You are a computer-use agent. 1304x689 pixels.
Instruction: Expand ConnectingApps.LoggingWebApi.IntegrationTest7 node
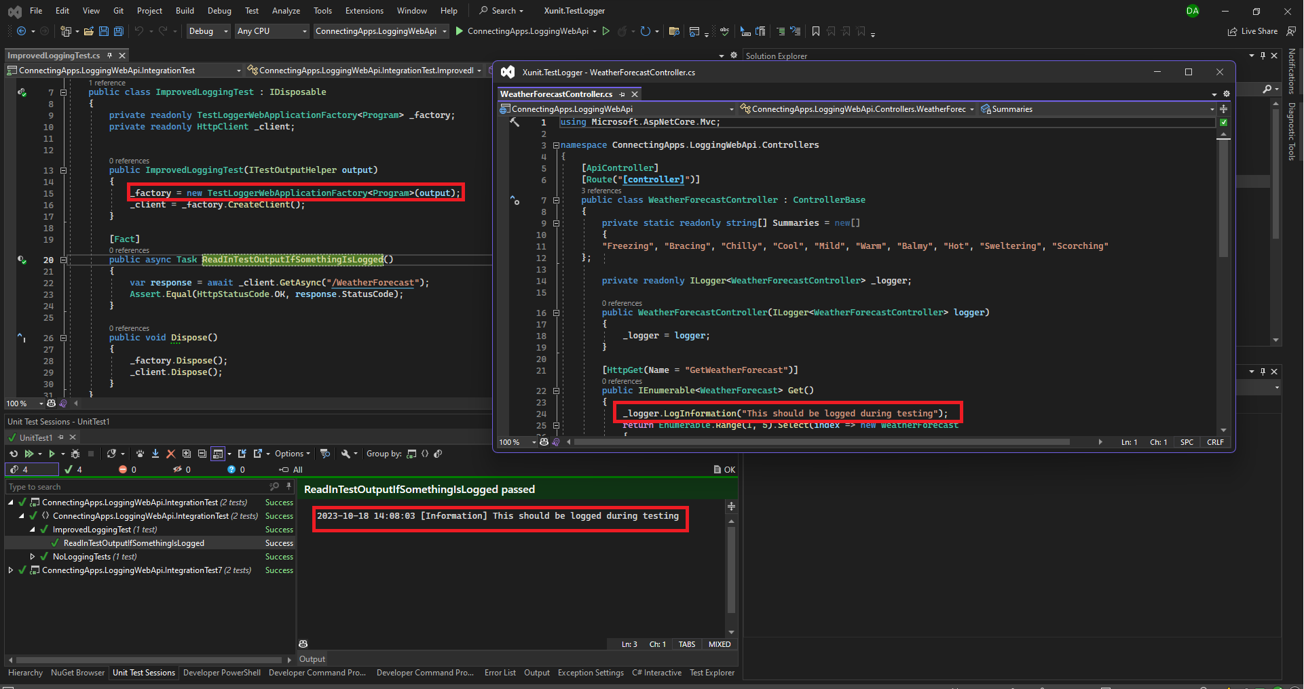pos(10,570)
